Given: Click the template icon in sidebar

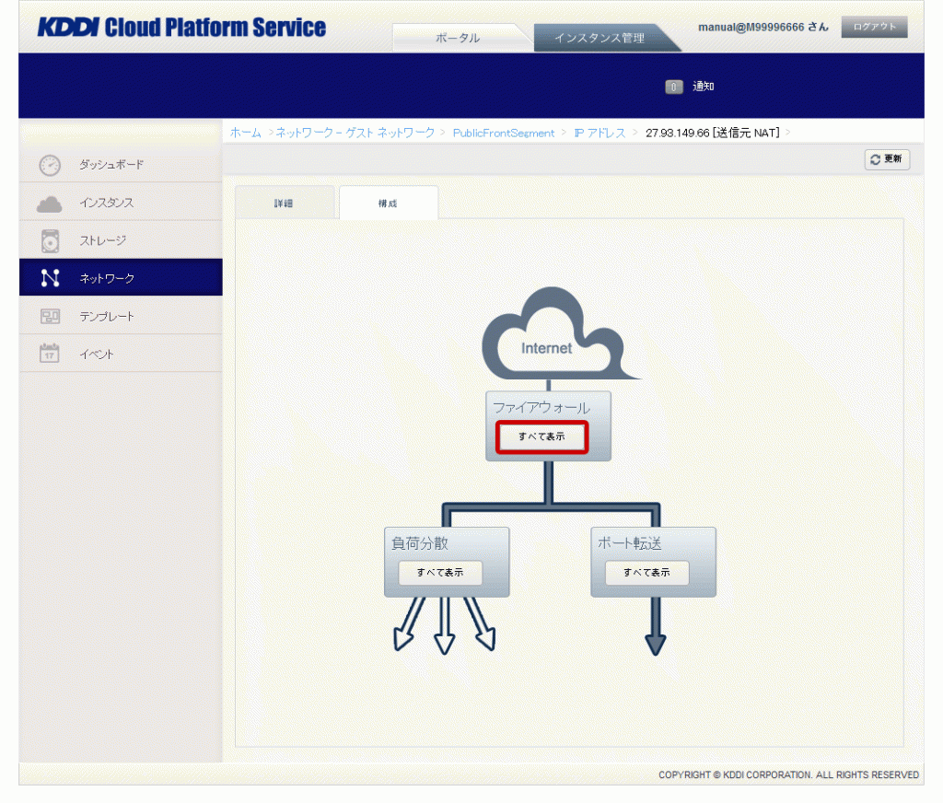Looking at the screenshot, I should point(50,317).
